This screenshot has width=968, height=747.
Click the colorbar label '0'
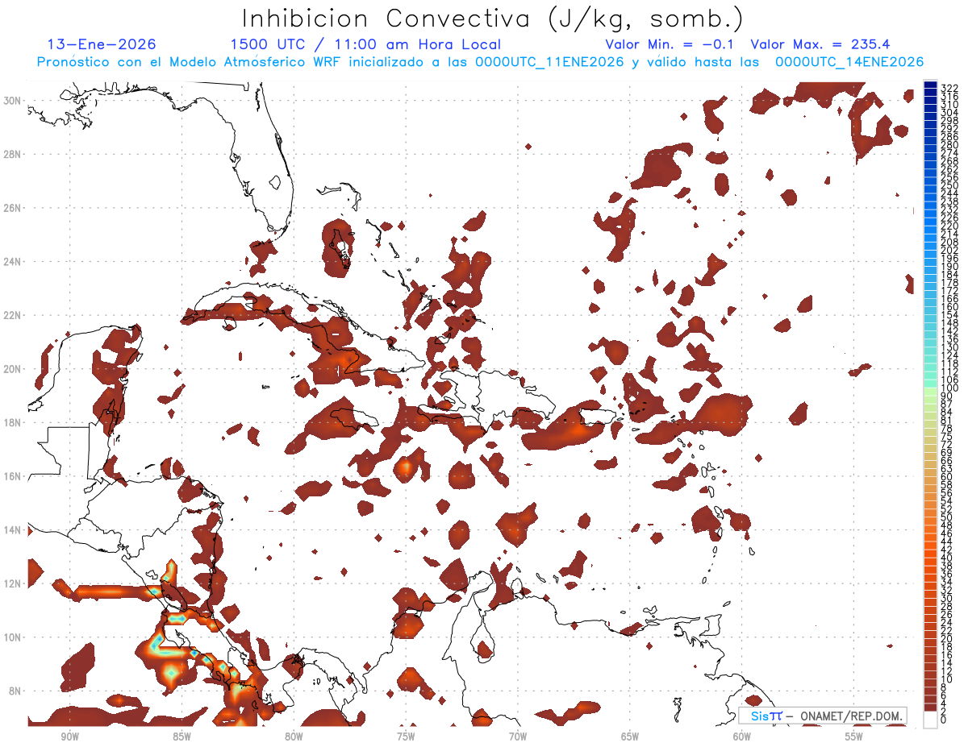(944, 720)
